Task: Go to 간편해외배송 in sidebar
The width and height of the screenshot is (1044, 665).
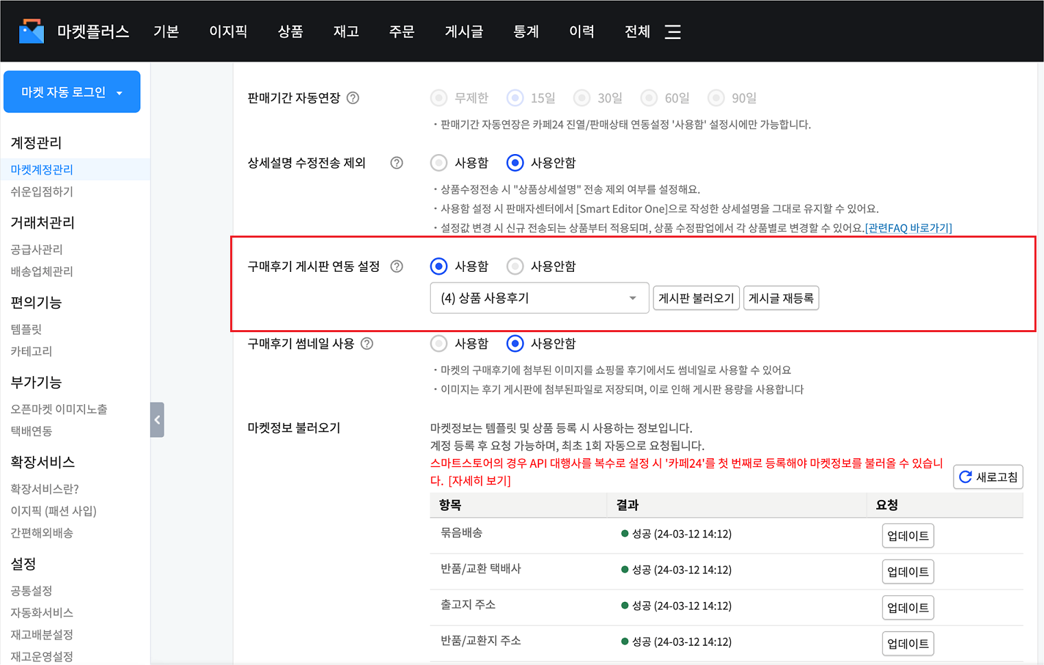Action: click(x=42, y=533)
